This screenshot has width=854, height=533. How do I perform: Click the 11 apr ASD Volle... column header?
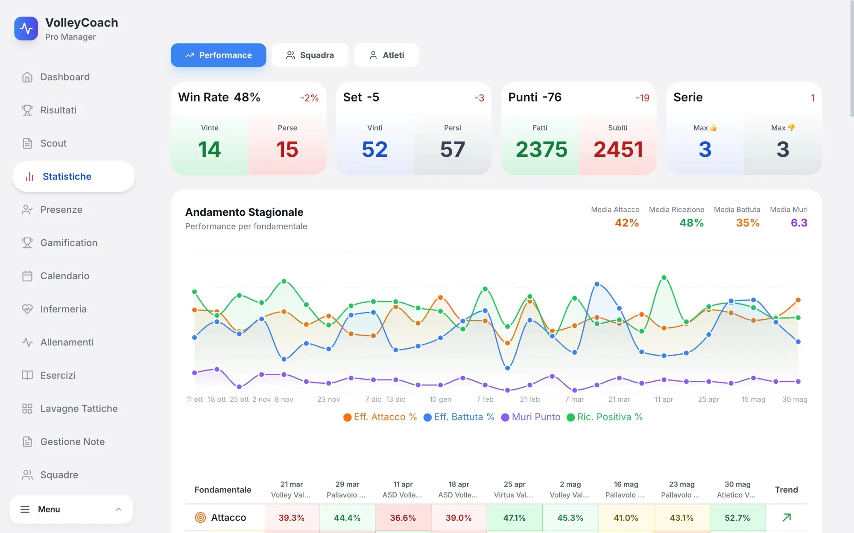[x=403, y=490]
